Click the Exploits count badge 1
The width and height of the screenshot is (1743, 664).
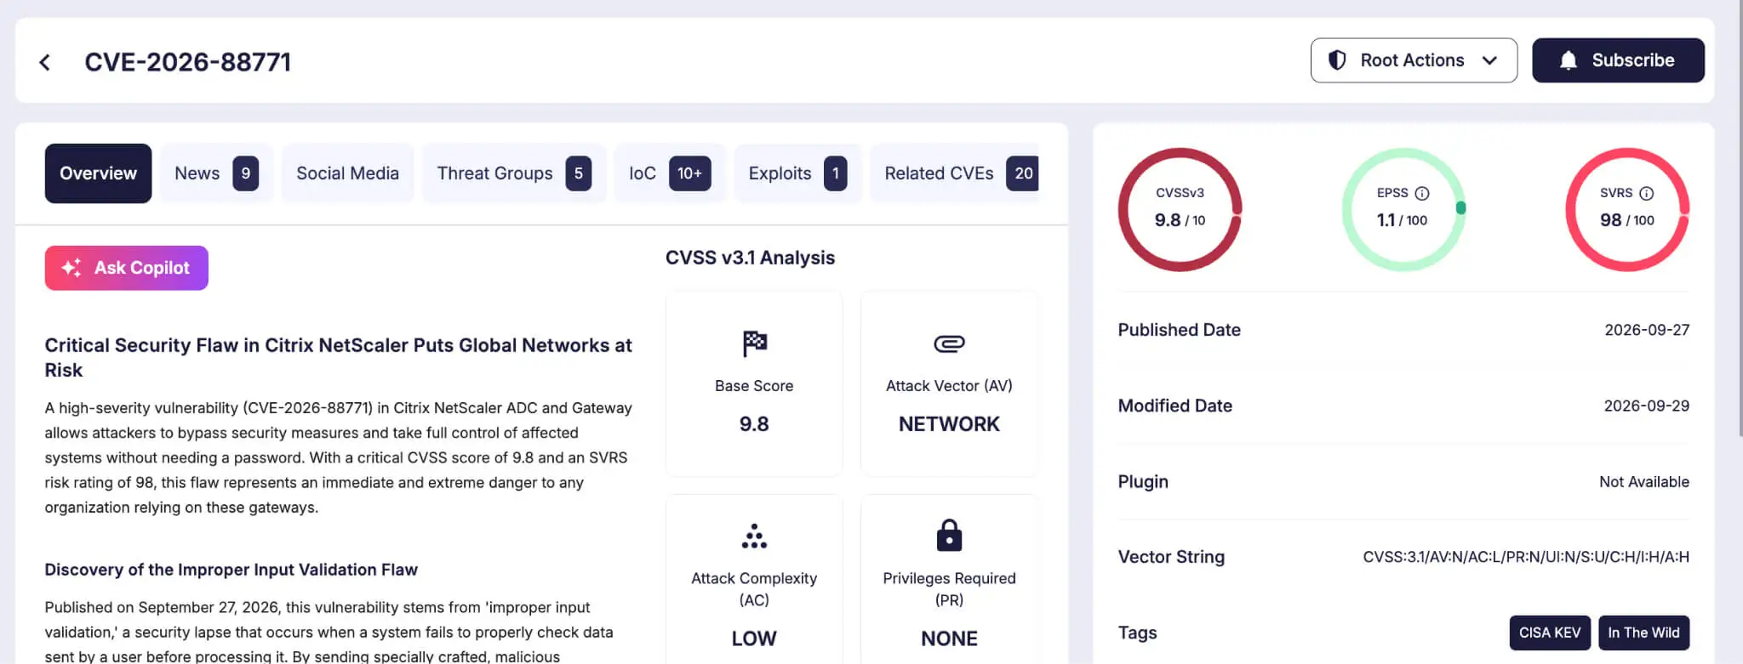[836, 173]
